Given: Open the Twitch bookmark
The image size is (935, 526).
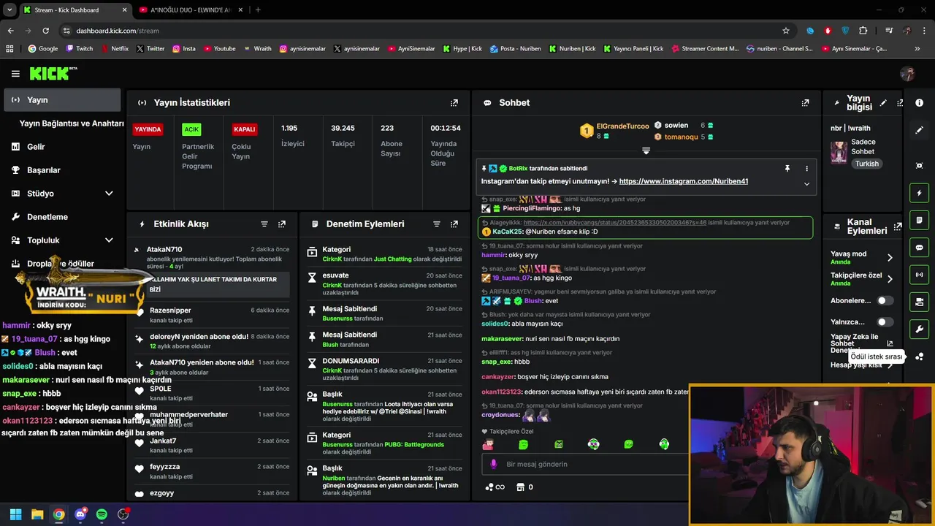Looking at the screenshot, I should (79, 49).
